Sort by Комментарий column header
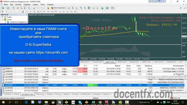 [x=178, y=66]
